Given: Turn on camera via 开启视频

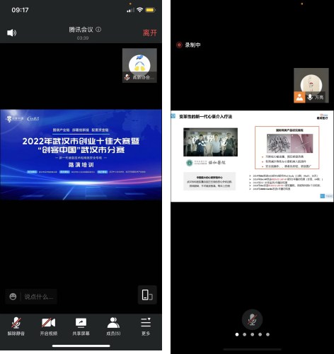Looking at the screenshot, I should coord(49,326).
